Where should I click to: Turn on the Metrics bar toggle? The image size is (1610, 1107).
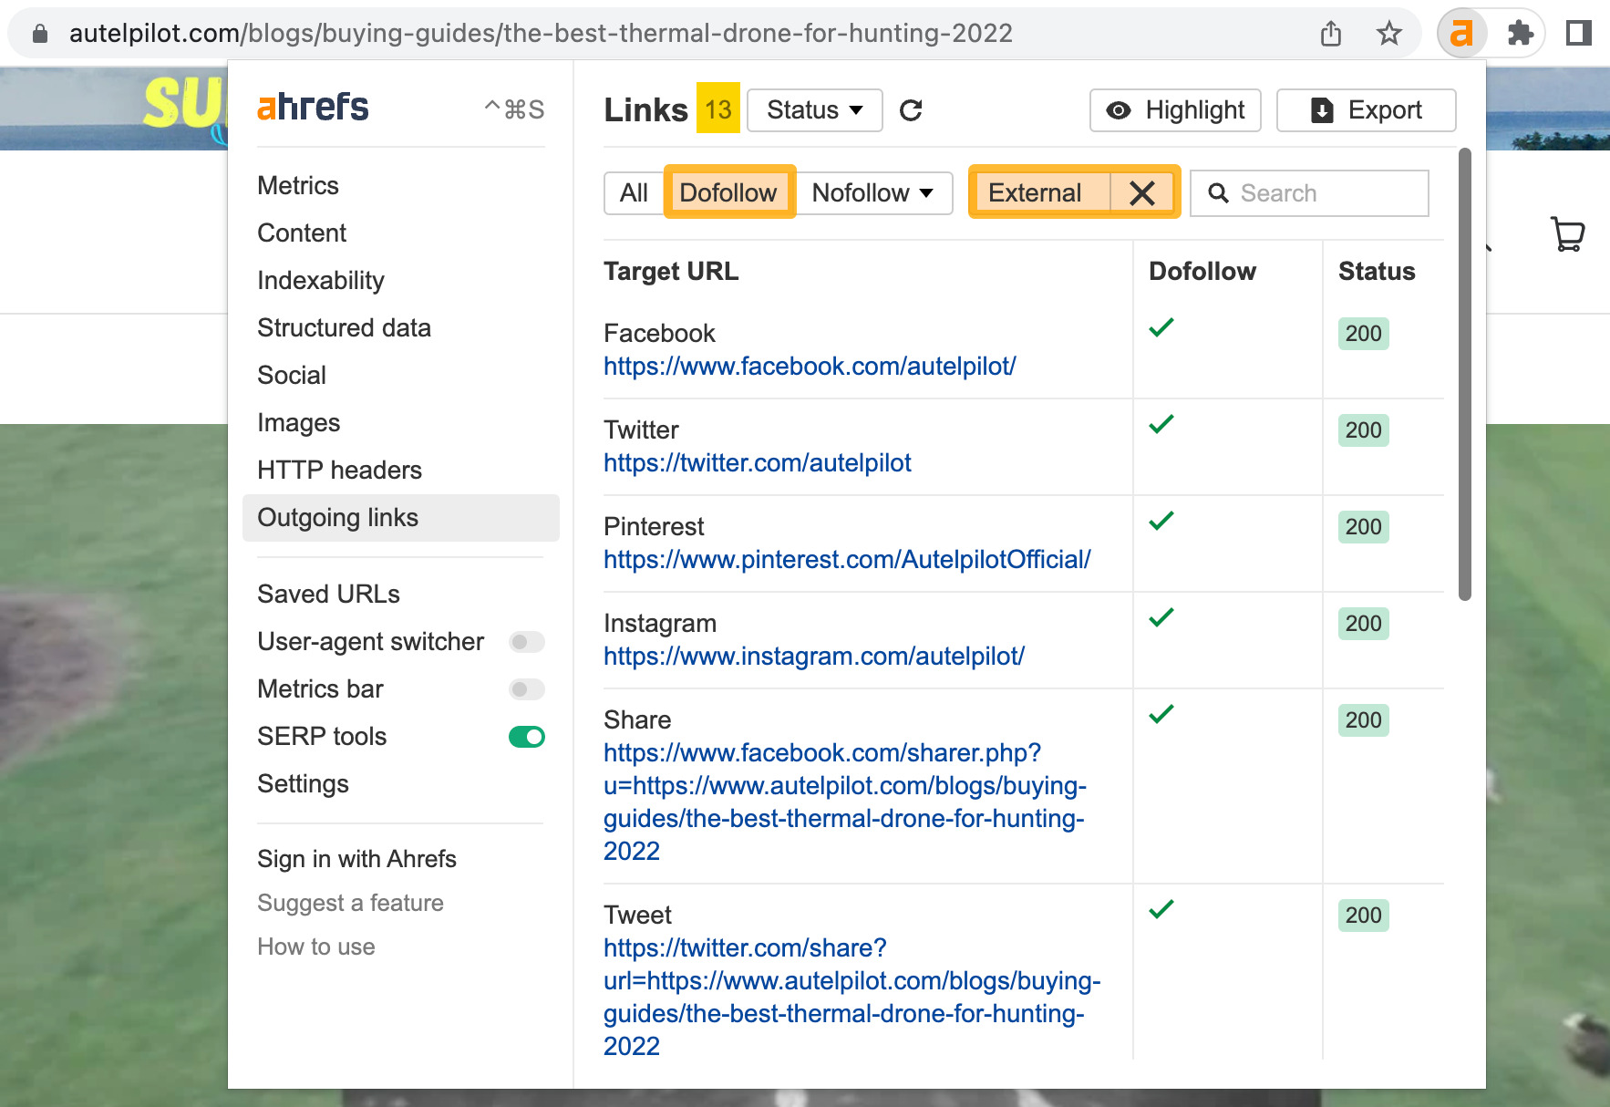click(525, 689)
